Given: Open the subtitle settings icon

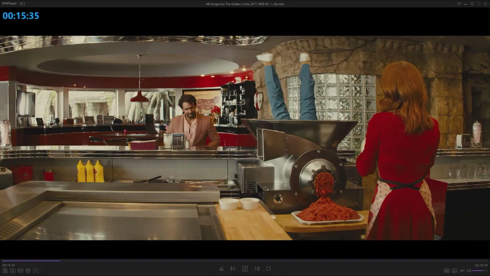Looking at the screenshot, I should [x=454, y=271].
